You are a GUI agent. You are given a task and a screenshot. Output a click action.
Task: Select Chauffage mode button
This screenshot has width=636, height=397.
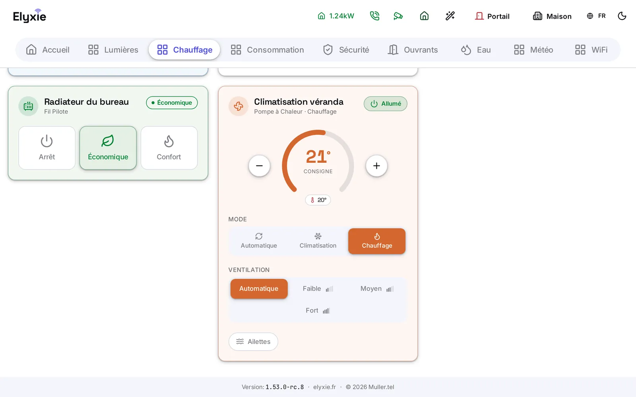[x=377, y=241]
